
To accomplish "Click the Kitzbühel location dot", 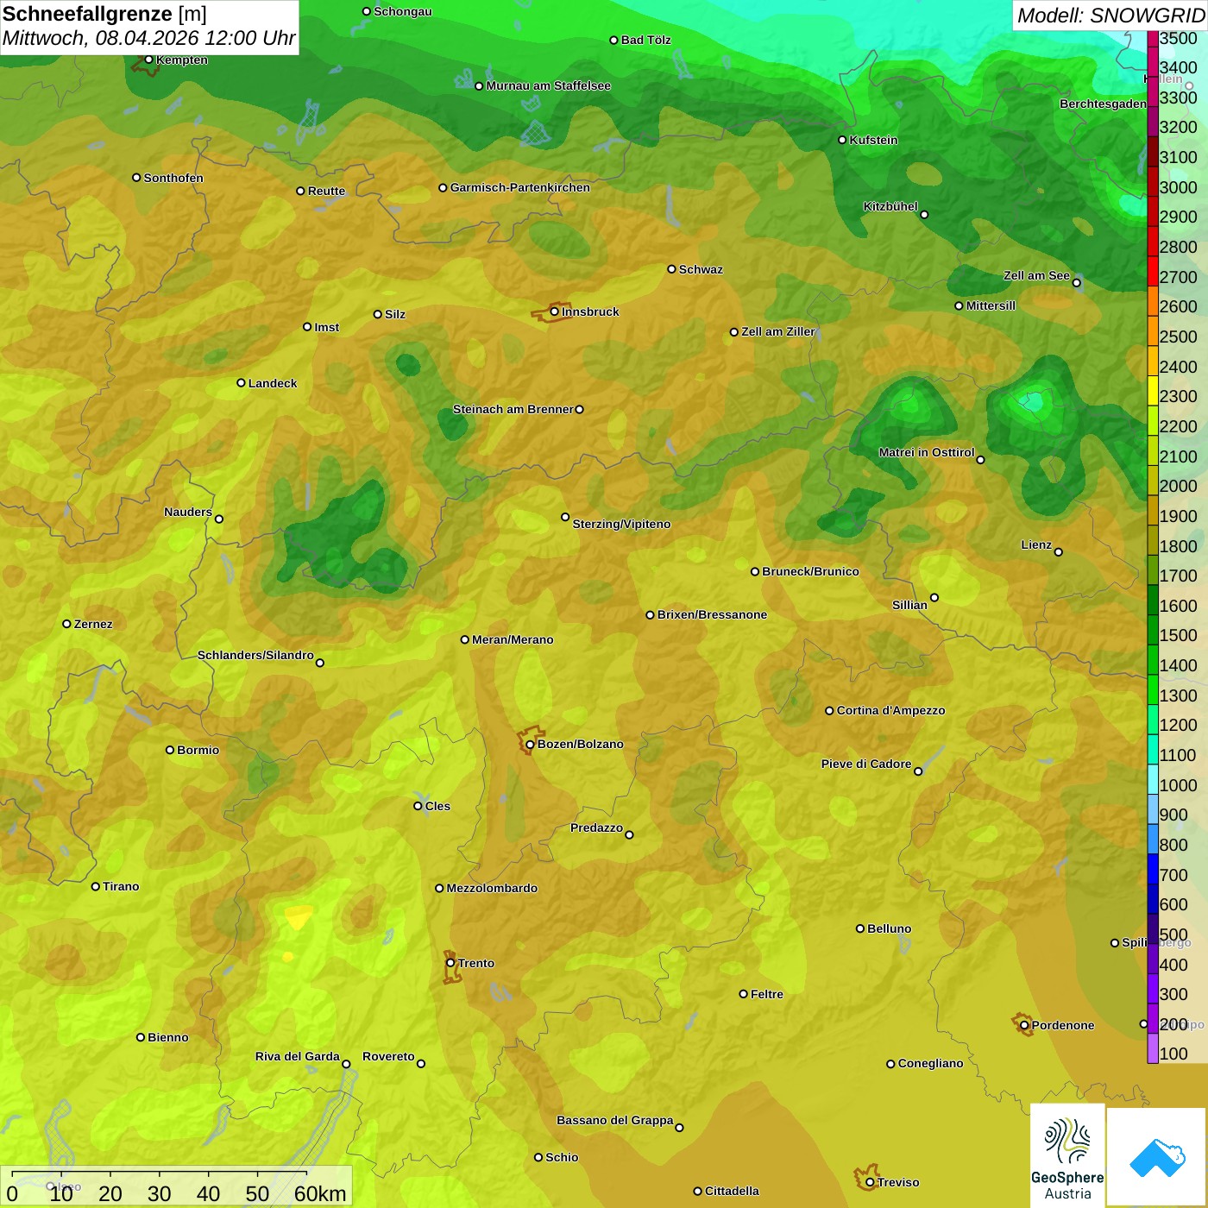I will click(x=924, y=215).
